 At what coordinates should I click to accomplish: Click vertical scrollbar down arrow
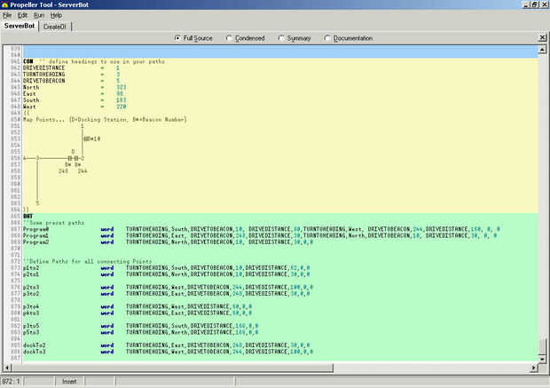coord(542,359)
